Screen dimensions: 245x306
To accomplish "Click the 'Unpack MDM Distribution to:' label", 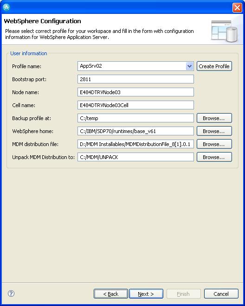I will [x=43, y=157].
